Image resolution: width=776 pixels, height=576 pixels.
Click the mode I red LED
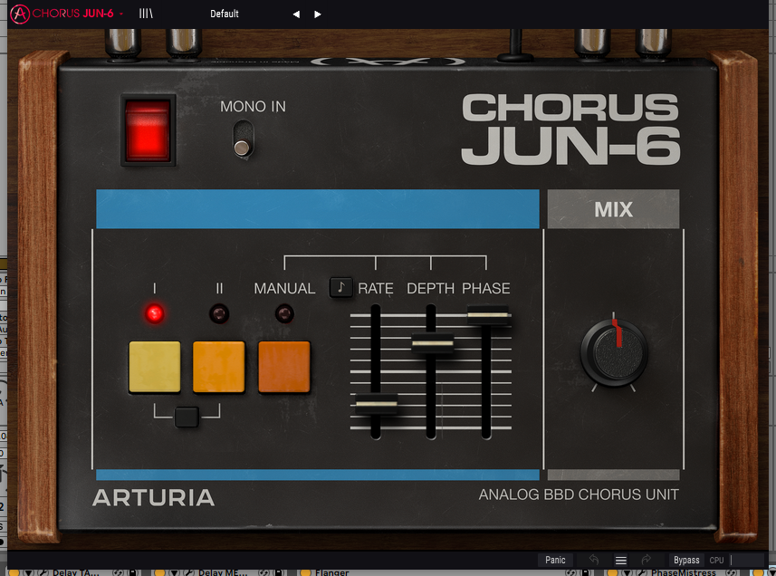click(x=155, y=313)
